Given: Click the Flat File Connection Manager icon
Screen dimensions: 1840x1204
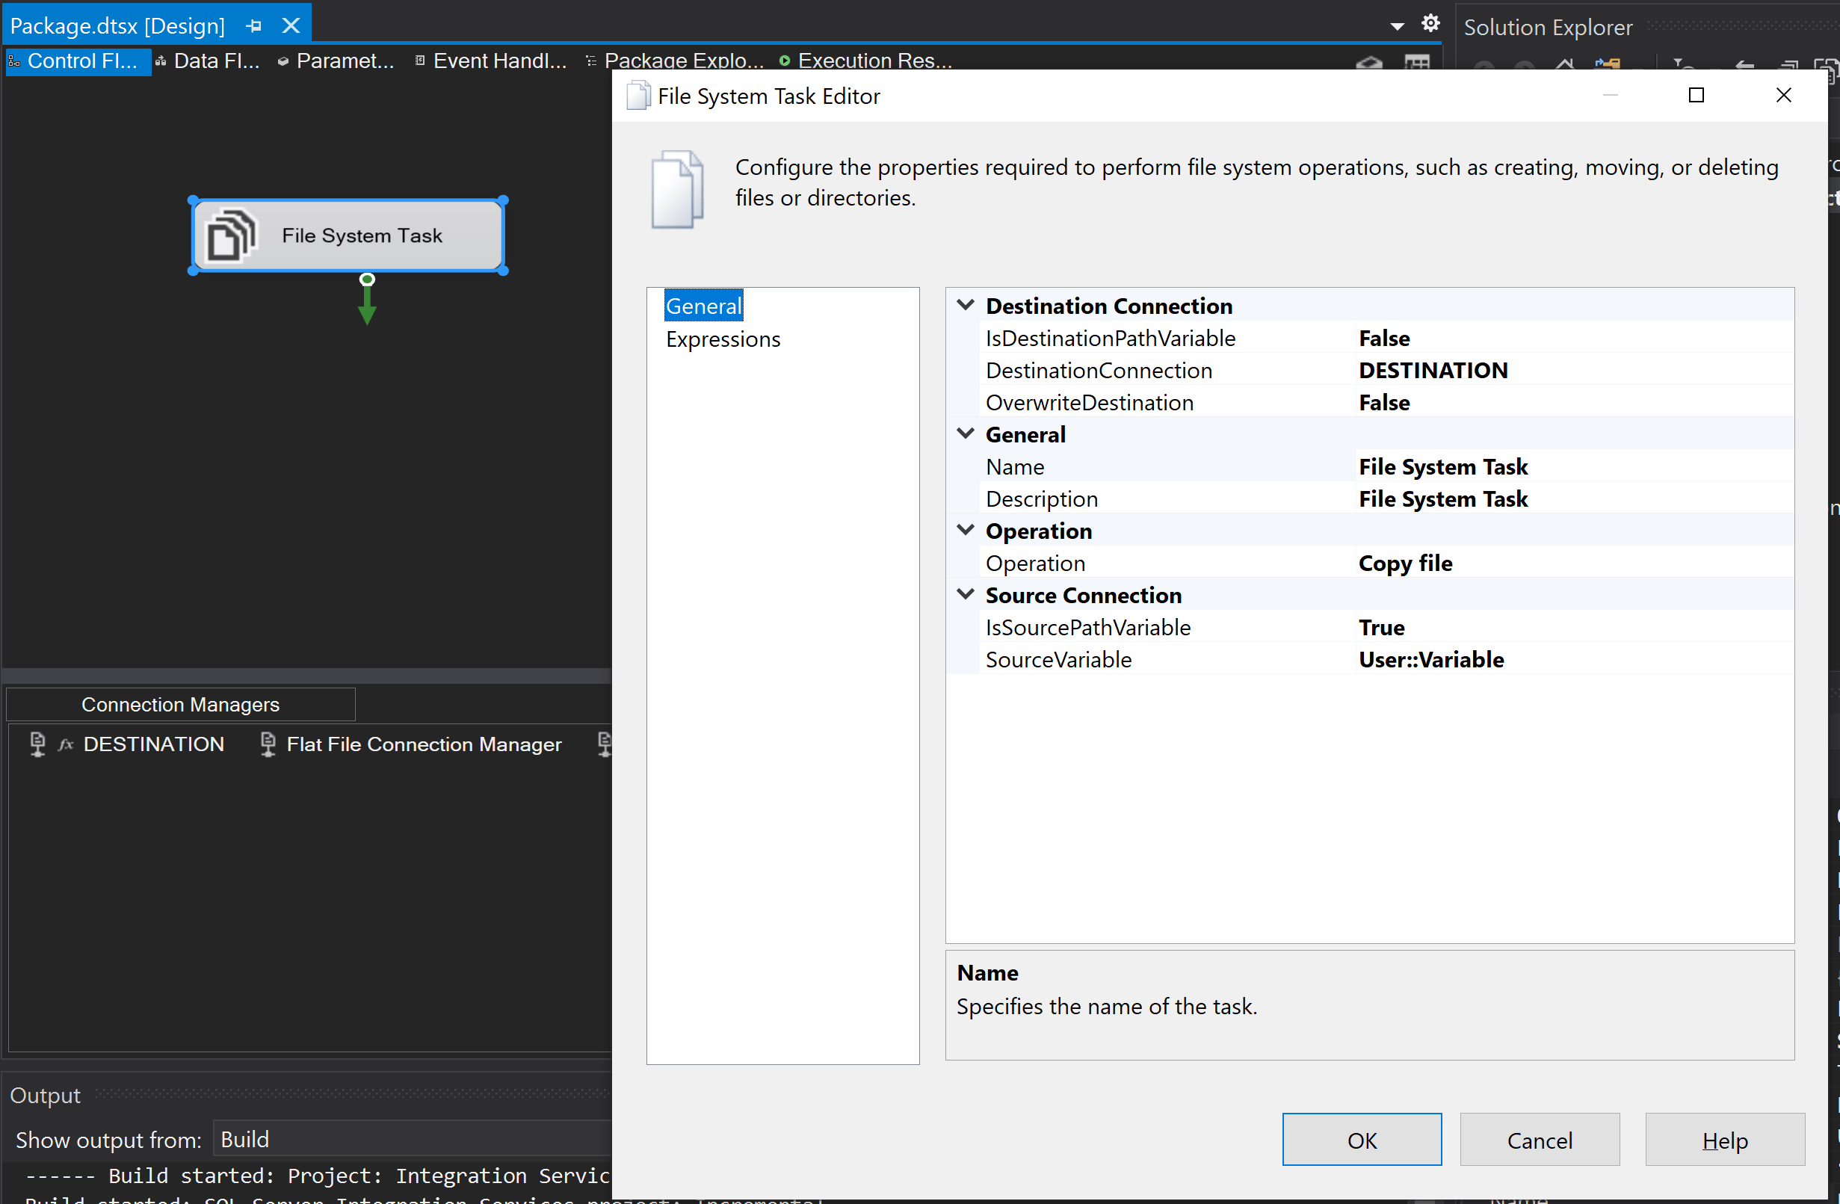Looking at the screenshot, I should pyautogui.click(x=268, y=744).
